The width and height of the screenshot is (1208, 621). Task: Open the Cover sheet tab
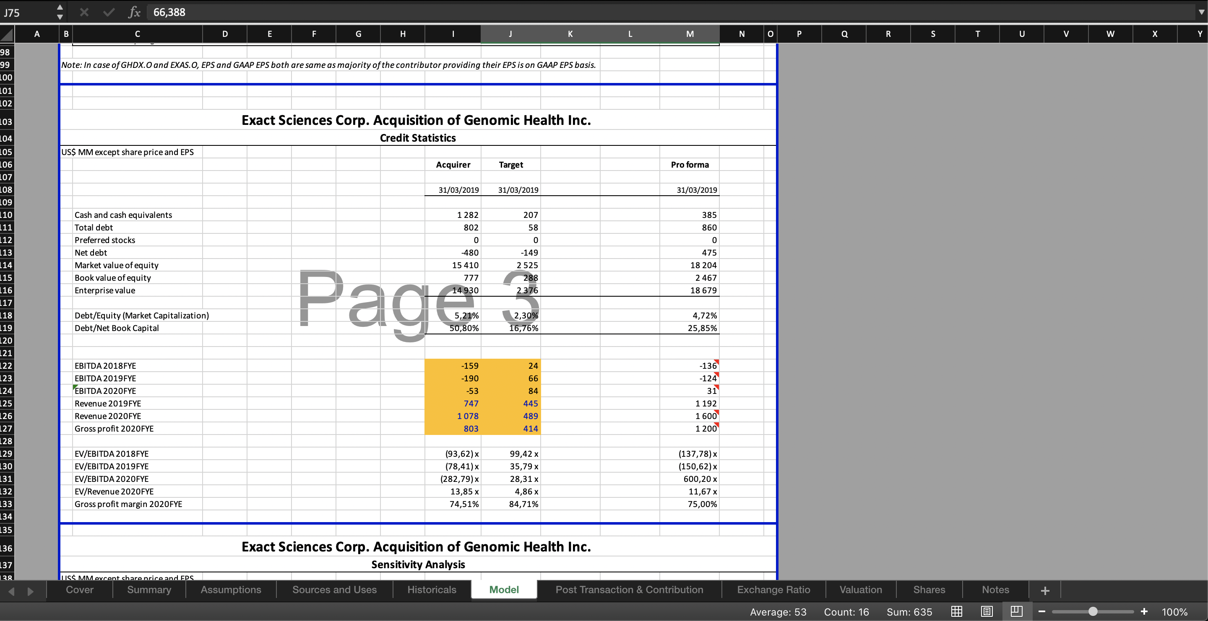click(x=80, y=590)
